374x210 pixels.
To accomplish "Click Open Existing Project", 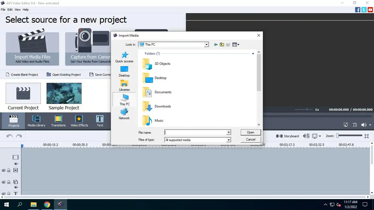I will coord(64,74).
